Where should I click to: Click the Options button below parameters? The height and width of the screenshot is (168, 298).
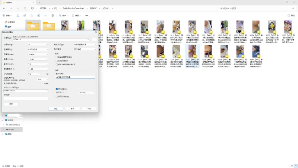[x=11, y=104]
